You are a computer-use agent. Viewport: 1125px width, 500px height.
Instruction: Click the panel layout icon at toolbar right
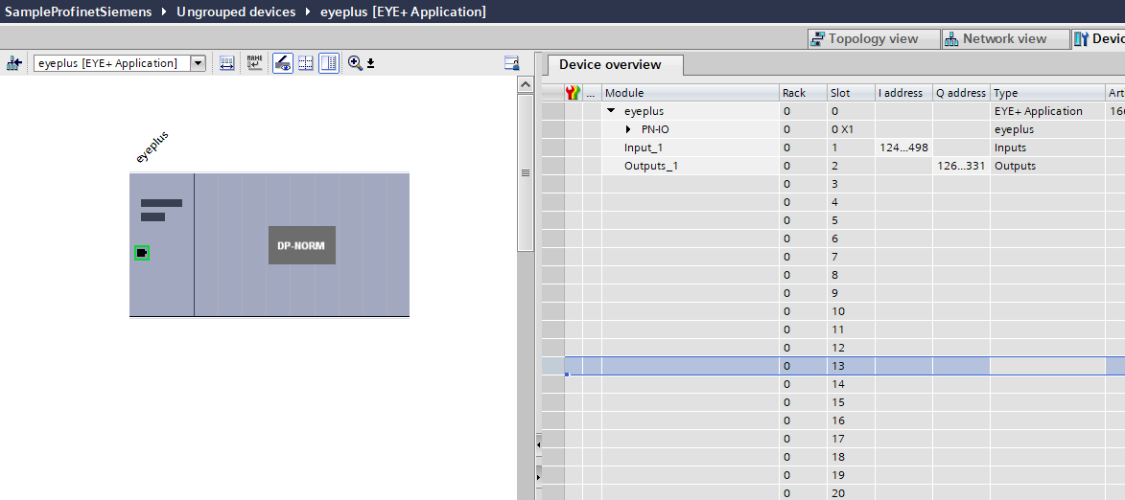pyautogui.click(x=512, y=63)
